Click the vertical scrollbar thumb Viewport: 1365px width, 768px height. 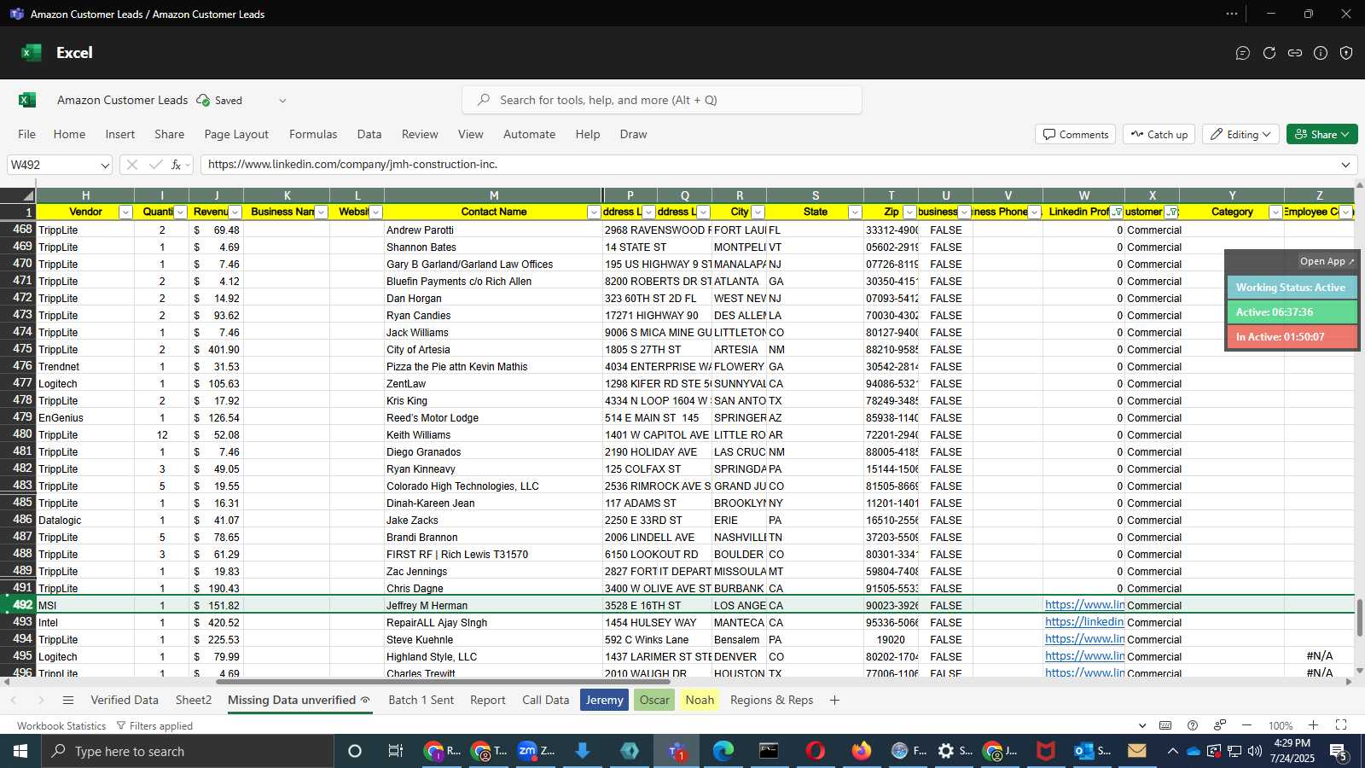click(1360, 617)
